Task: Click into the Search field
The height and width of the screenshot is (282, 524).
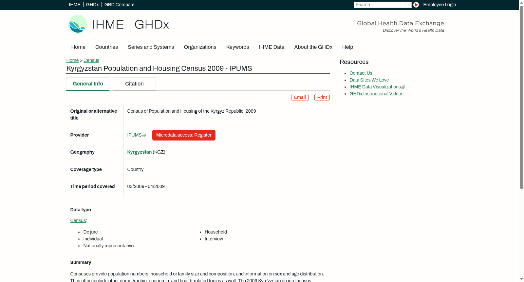Action: (383, 5)
